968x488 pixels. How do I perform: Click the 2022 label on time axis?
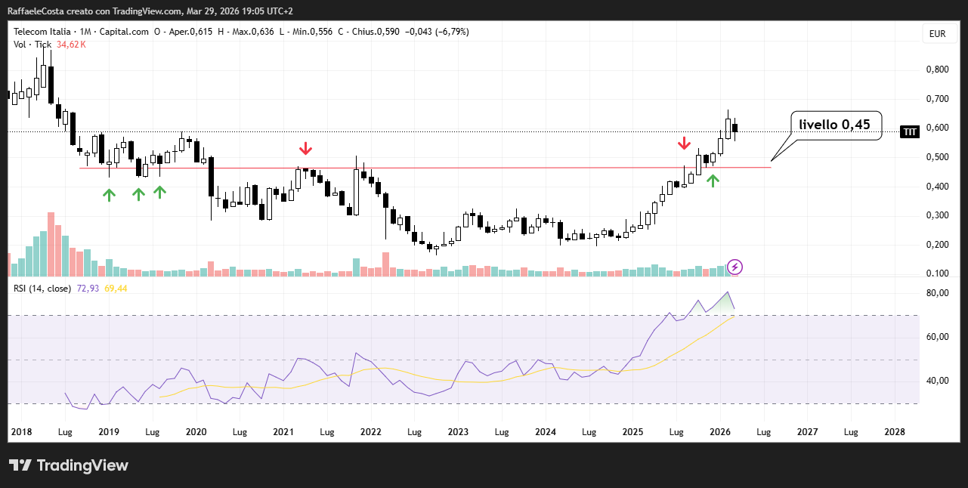pyautogui.click(x=370, y=432)
